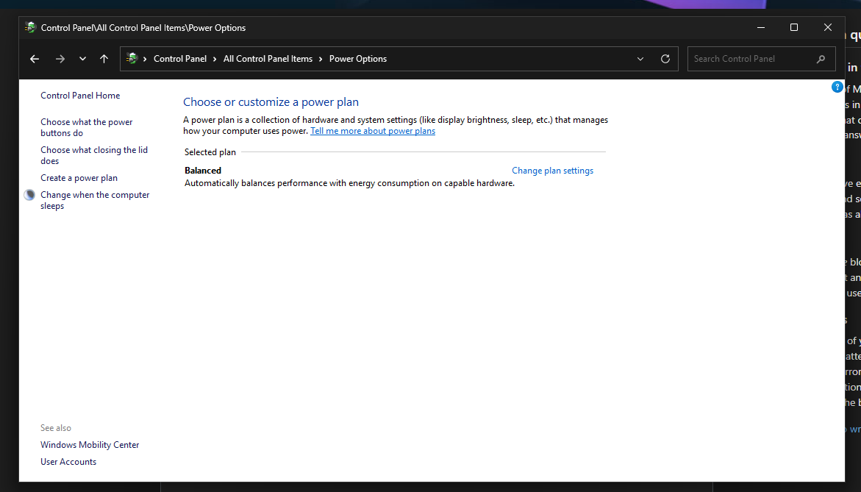Click the Selected plan label
Viewport: 861px width, 492px height.
210,153
